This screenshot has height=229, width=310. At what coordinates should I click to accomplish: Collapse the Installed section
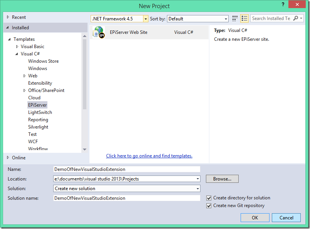[7, 28]
